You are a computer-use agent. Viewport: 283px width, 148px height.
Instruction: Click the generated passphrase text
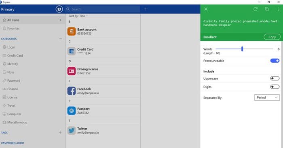click(x=241, y=23)
